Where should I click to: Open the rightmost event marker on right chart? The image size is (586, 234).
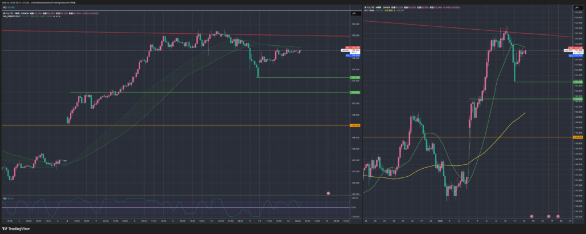pos(558,216)
